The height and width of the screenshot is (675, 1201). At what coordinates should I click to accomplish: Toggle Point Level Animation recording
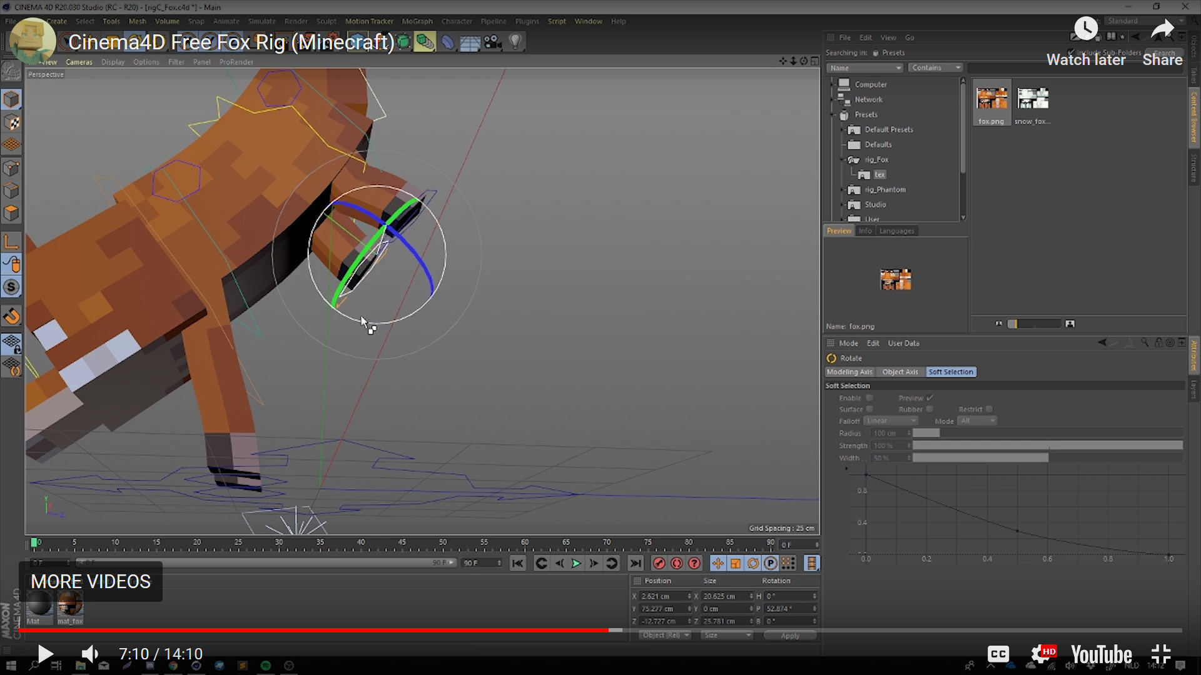(788, 563)
